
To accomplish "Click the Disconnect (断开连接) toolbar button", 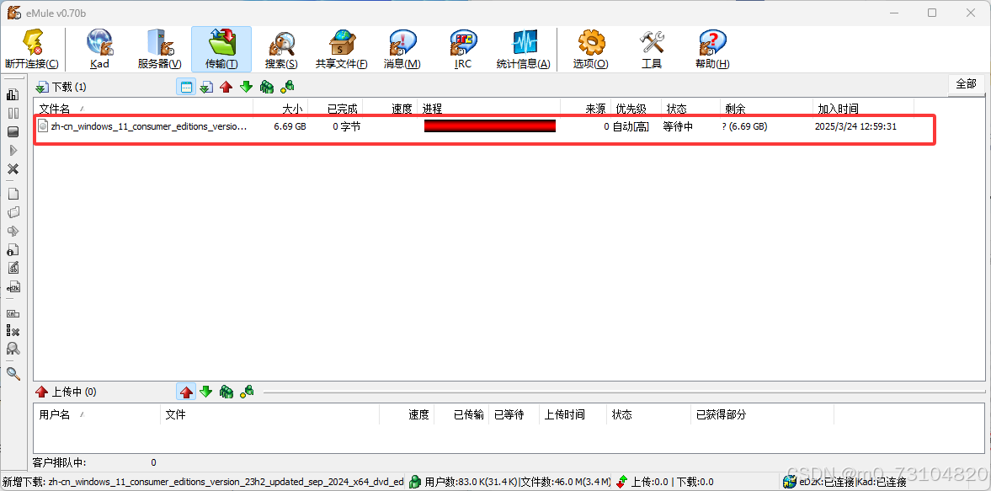I will [32, 49].
